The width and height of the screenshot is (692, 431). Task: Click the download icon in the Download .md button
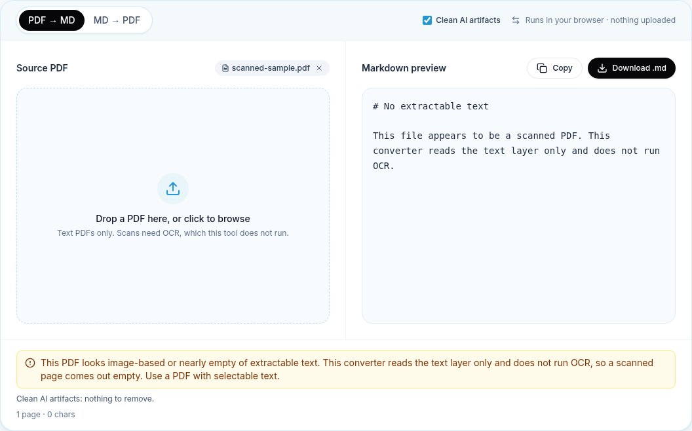(602, 68)
